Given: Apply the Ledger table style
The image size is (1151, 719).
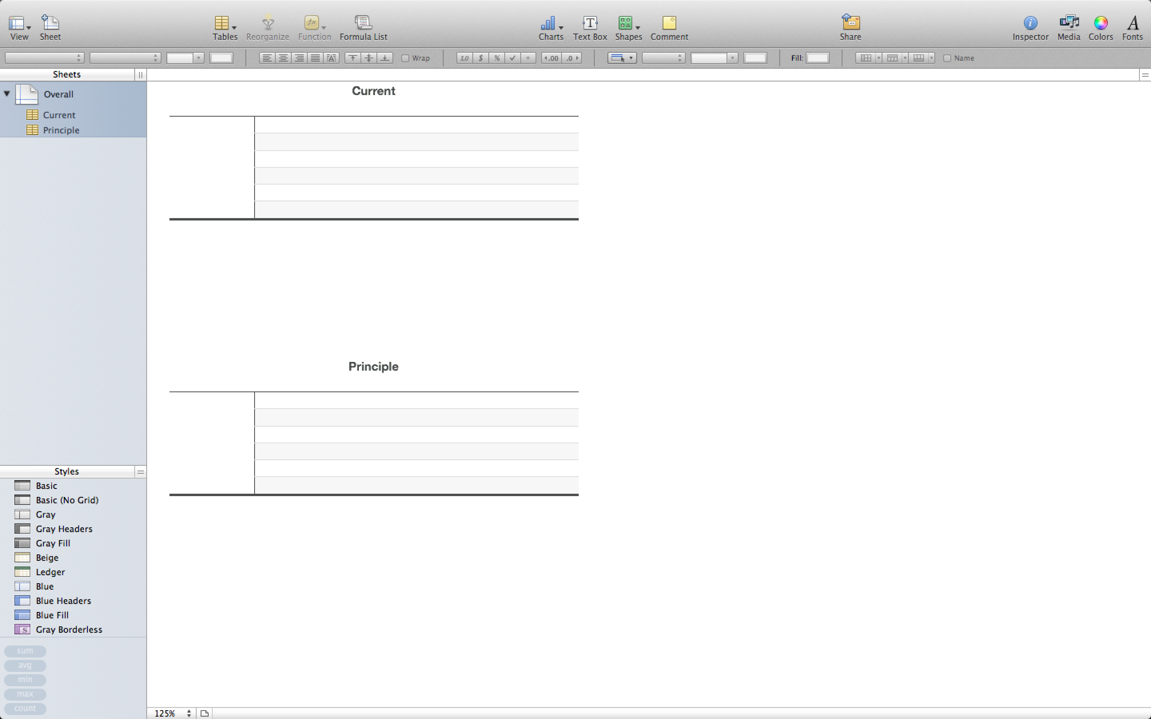Looking at the screenshot, I should tap(50, 572).
